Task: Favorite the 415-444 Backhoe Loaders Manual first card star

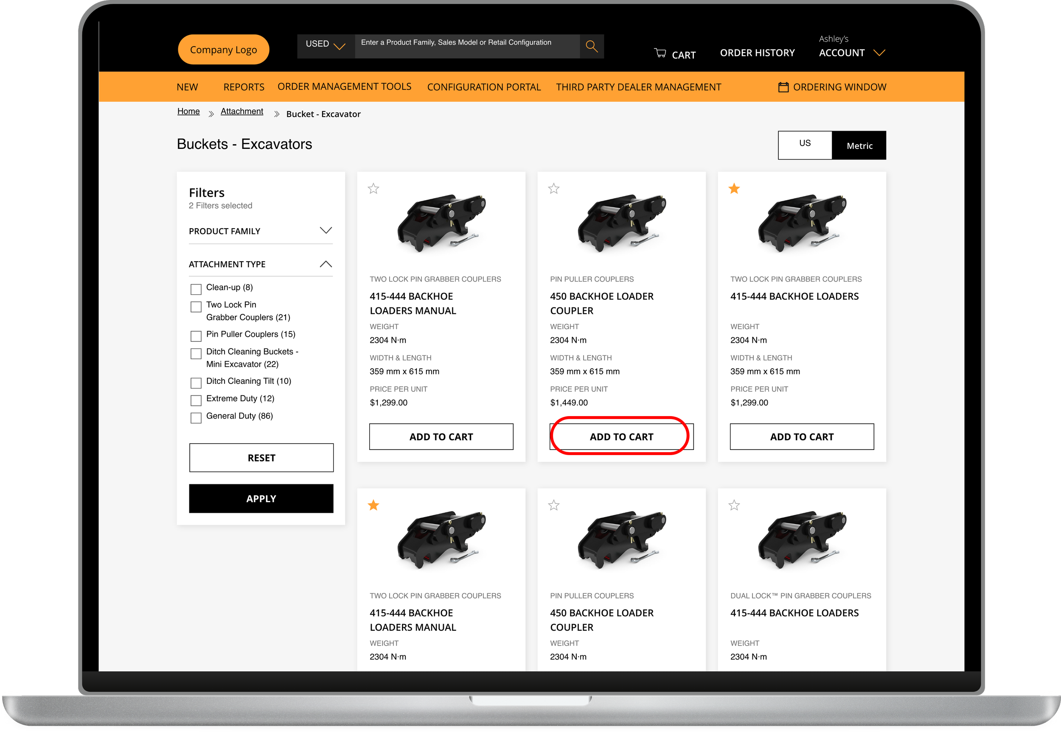Action: [373, 188]
